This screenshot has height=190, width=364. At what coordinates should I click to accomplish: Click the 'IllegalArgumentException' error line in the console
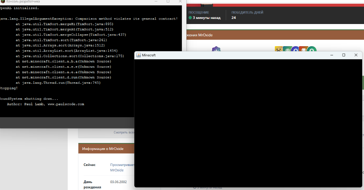click(89, 19)
